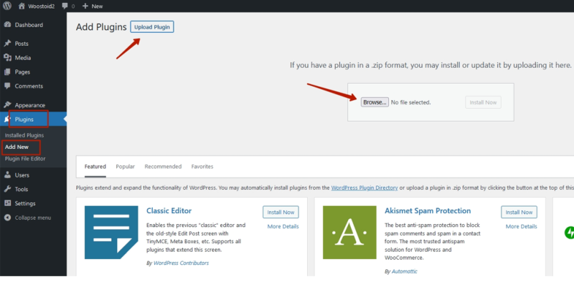
Task: Click the Users icon in sidebar
Action: pos(7,175)
